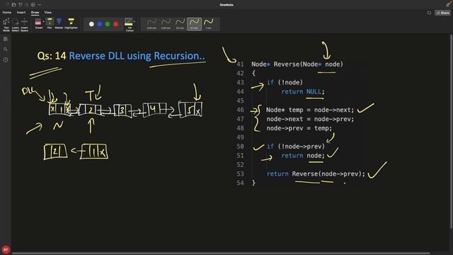This screenshot has height=255, width=453.
Task: Open search from the left sidebar
Action: tap(6, 49)
